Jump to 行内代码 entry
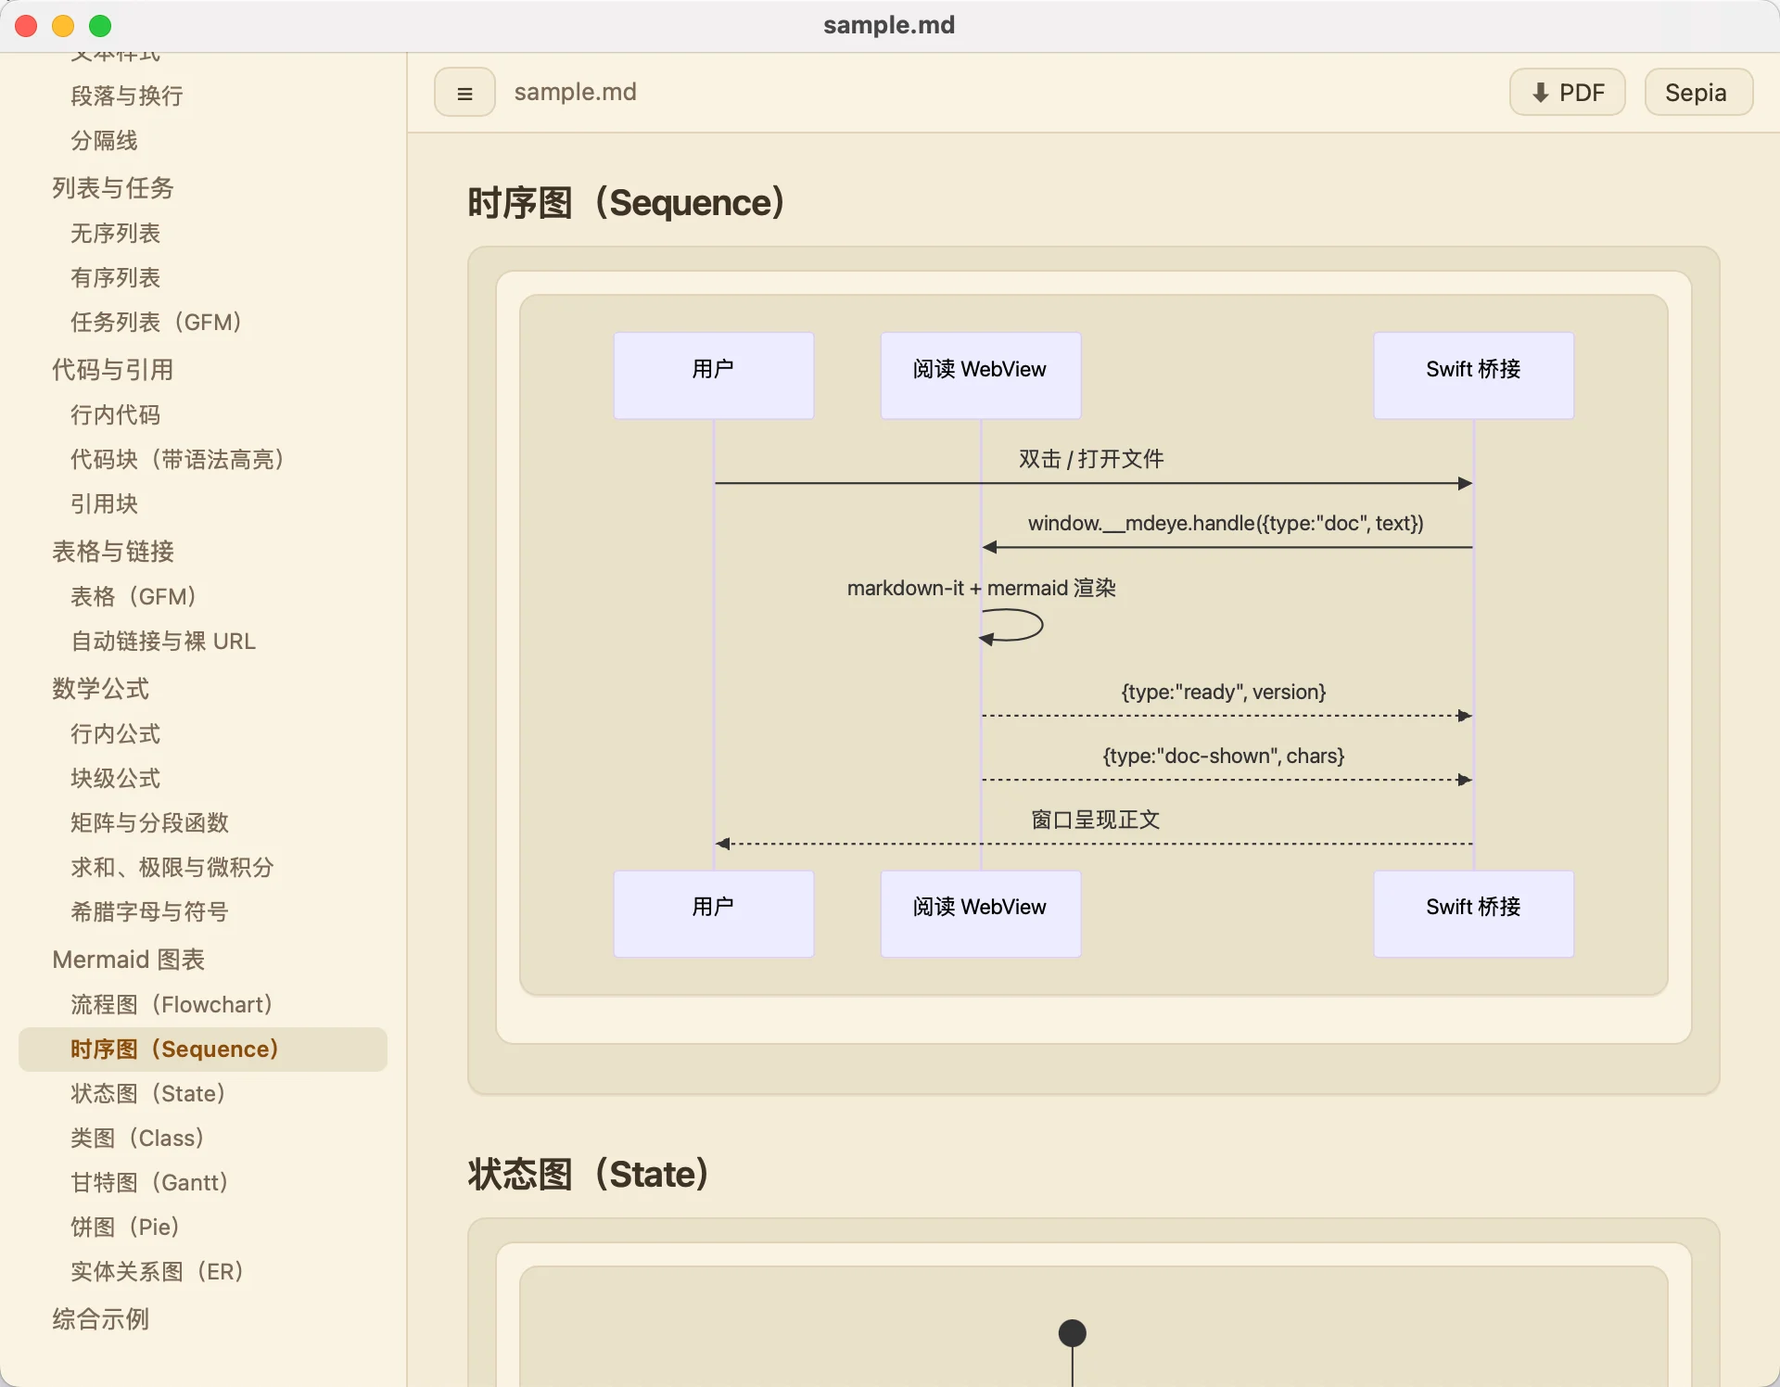Viewport: 1780px width, 1387px height. point(116,415)
